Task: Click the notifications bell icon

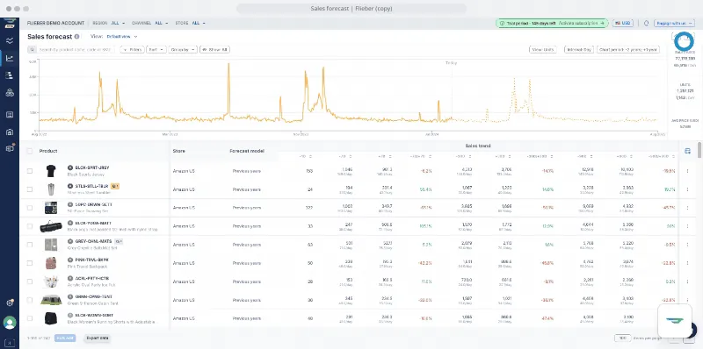Action: tap(646, 23)
